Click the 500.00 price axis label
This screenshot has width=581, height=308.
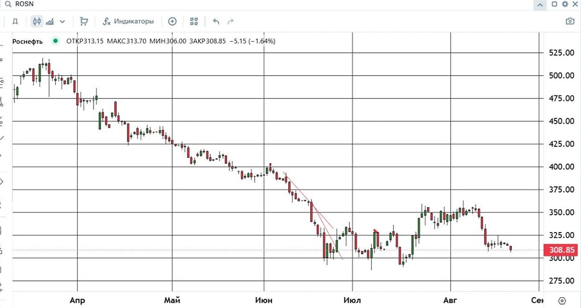(x=561, y=75)
